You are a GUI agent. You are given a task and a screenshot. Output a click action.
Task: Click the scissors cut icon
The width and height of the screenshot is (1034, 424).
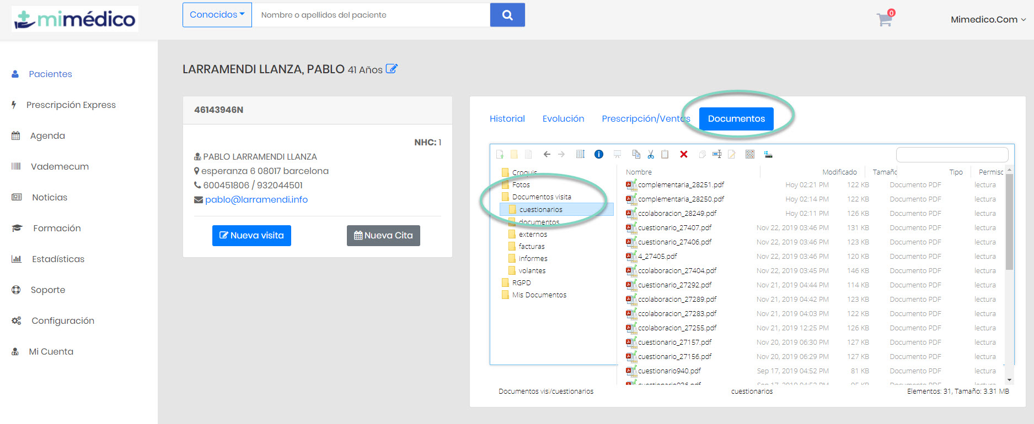pos(651,154)
